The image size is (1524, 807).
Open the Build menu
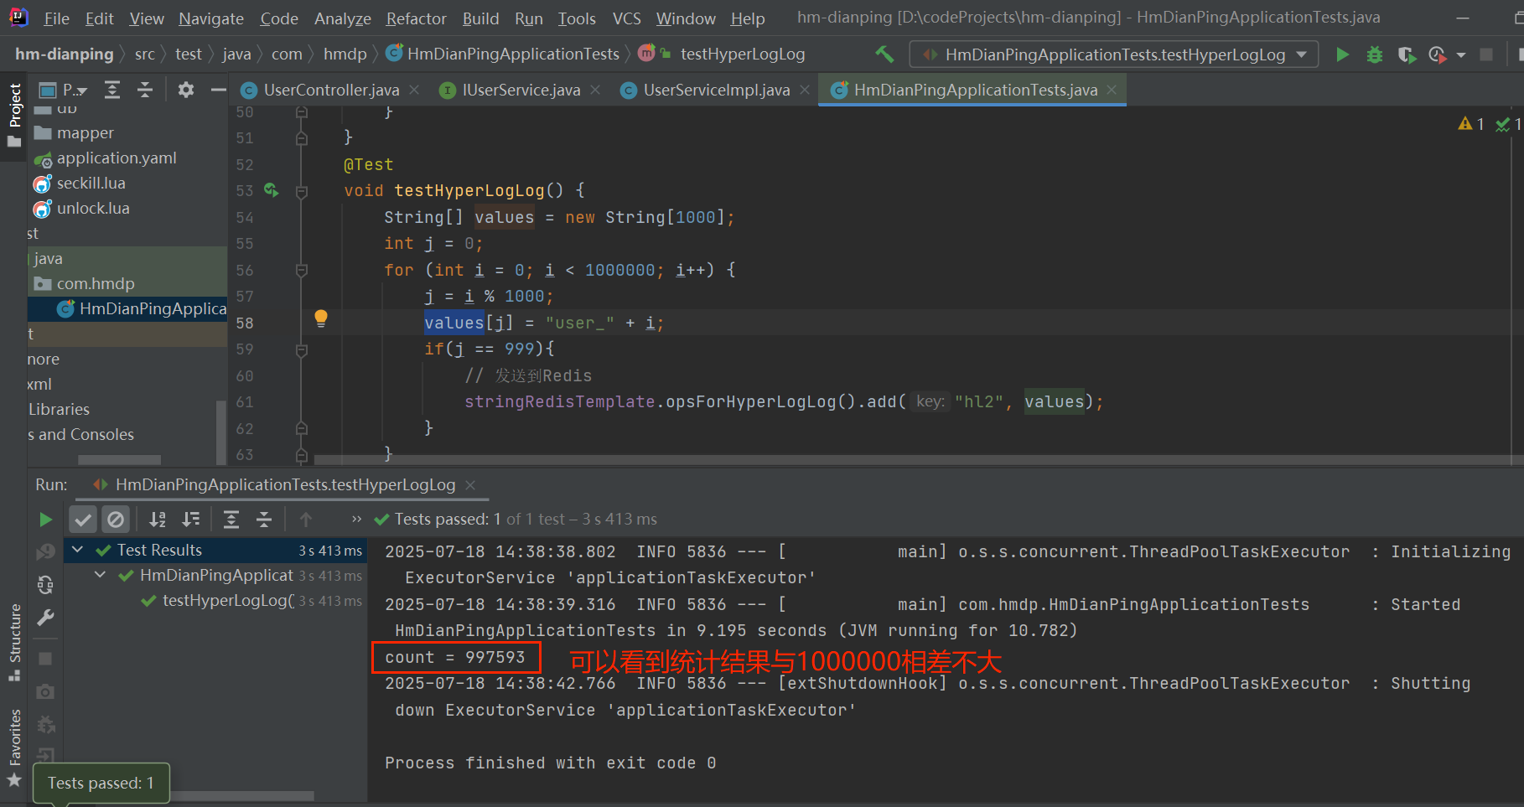(x=480, y=18)
